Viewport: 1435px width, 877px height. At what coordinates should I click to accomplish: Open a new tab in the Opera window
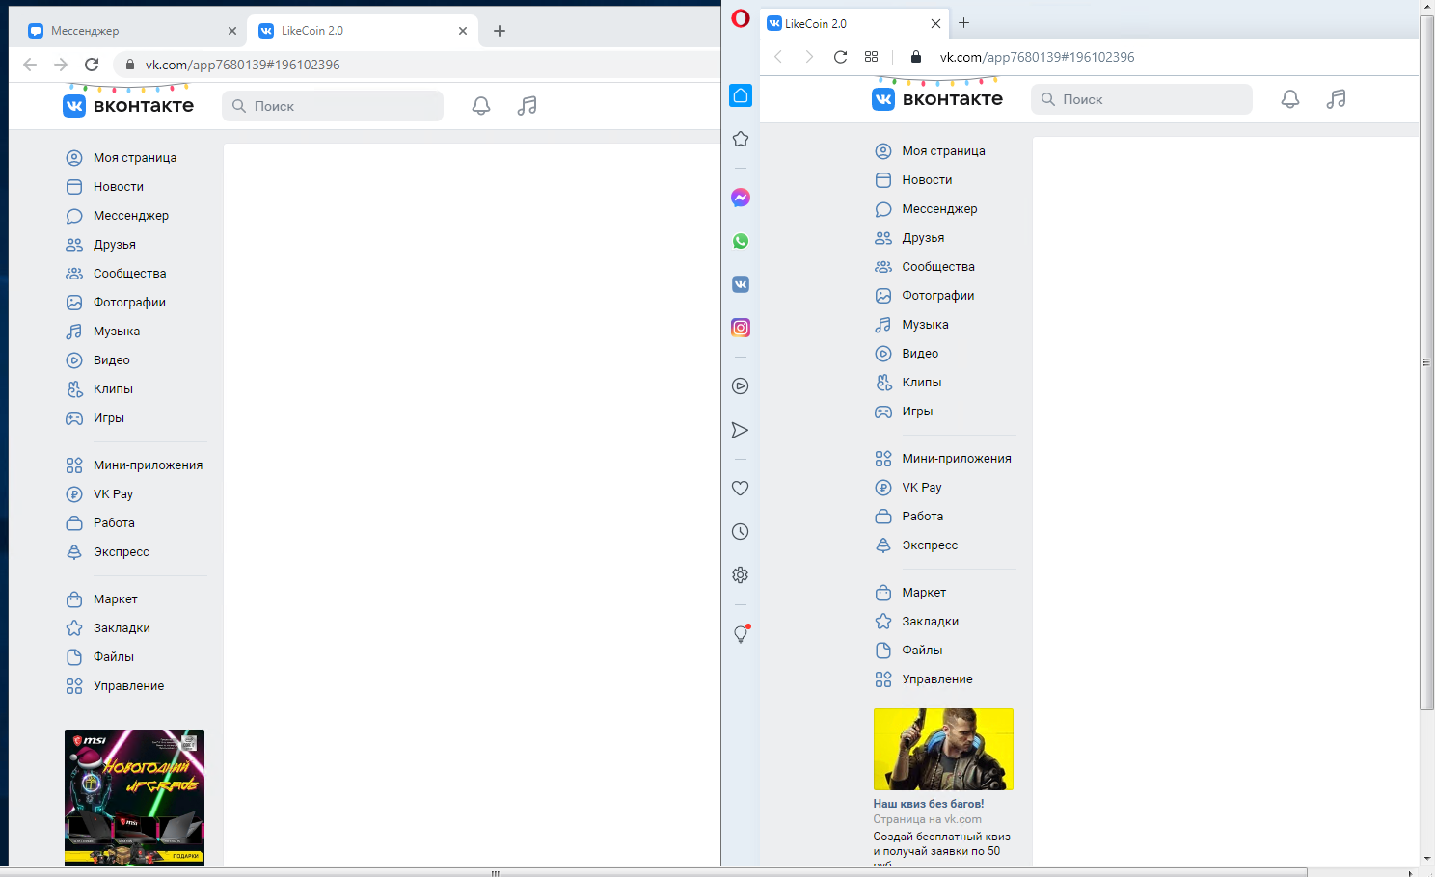point(963,23)
